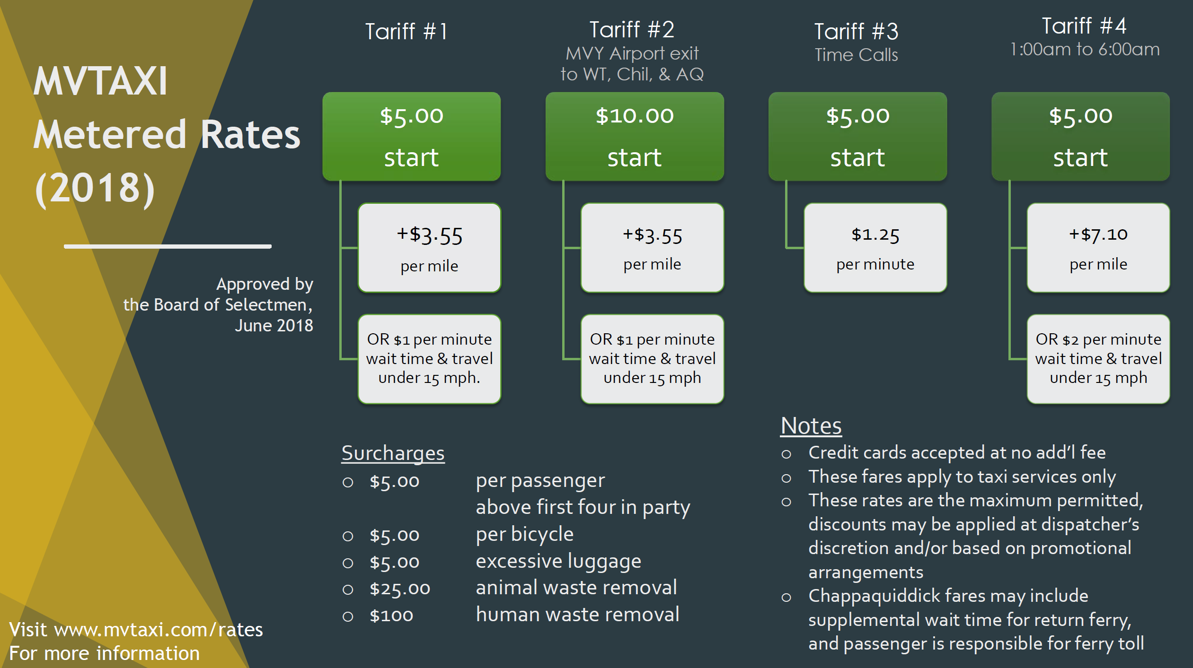Click the +$7.10 per mile box
This screenshot has height=668, width=1193.
click(x=1098, y=248)
